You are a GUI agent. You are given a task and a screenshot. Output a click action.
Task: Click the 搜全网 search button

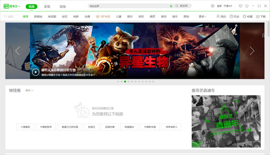(x=184, y=6)
